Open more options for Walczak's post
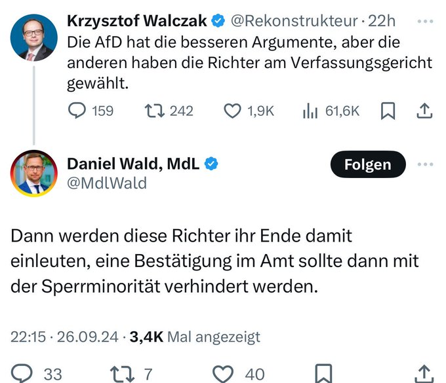The image size is (446, 383). pyautogui.click(x=425, y=22)
